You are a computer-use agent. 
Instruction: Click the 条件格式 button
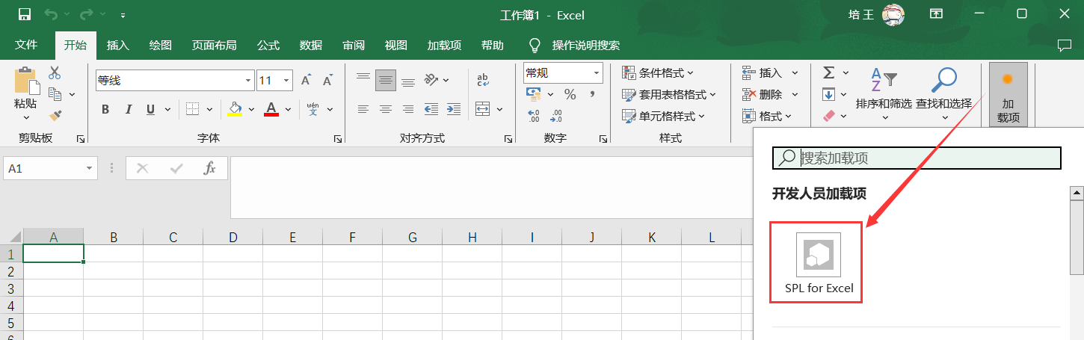658,72
